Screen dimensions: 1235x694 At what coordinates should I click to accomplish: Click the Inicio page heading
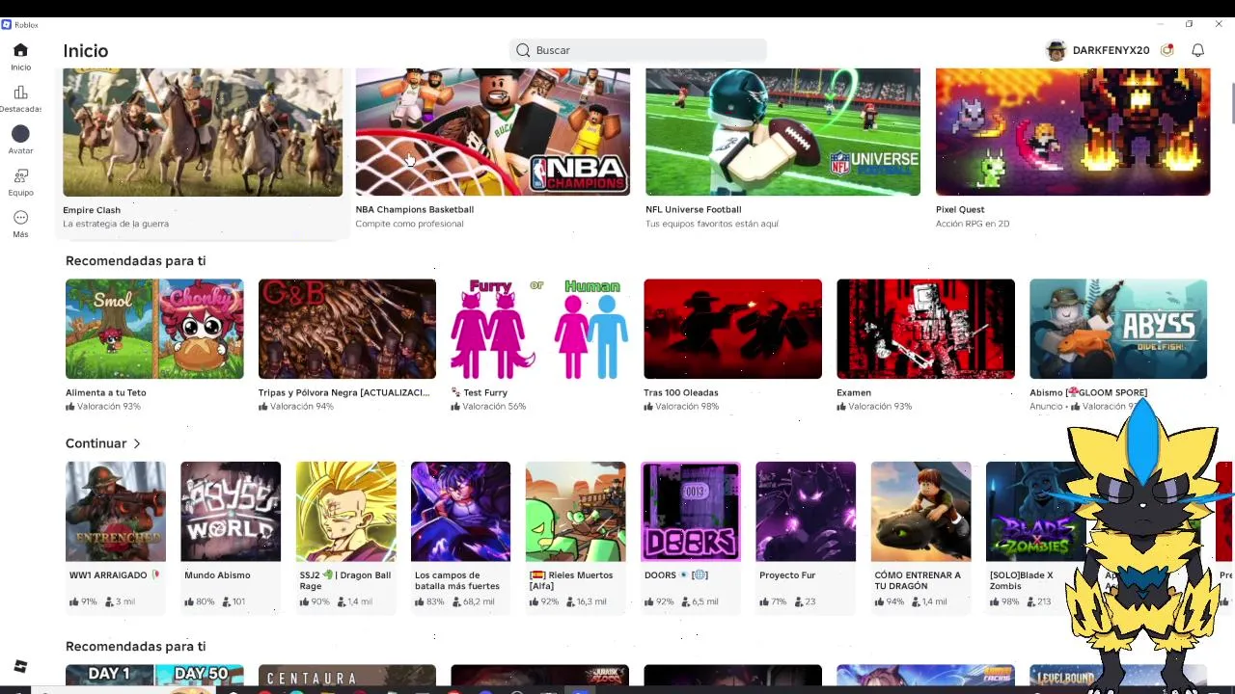click(x=86, y=51)
